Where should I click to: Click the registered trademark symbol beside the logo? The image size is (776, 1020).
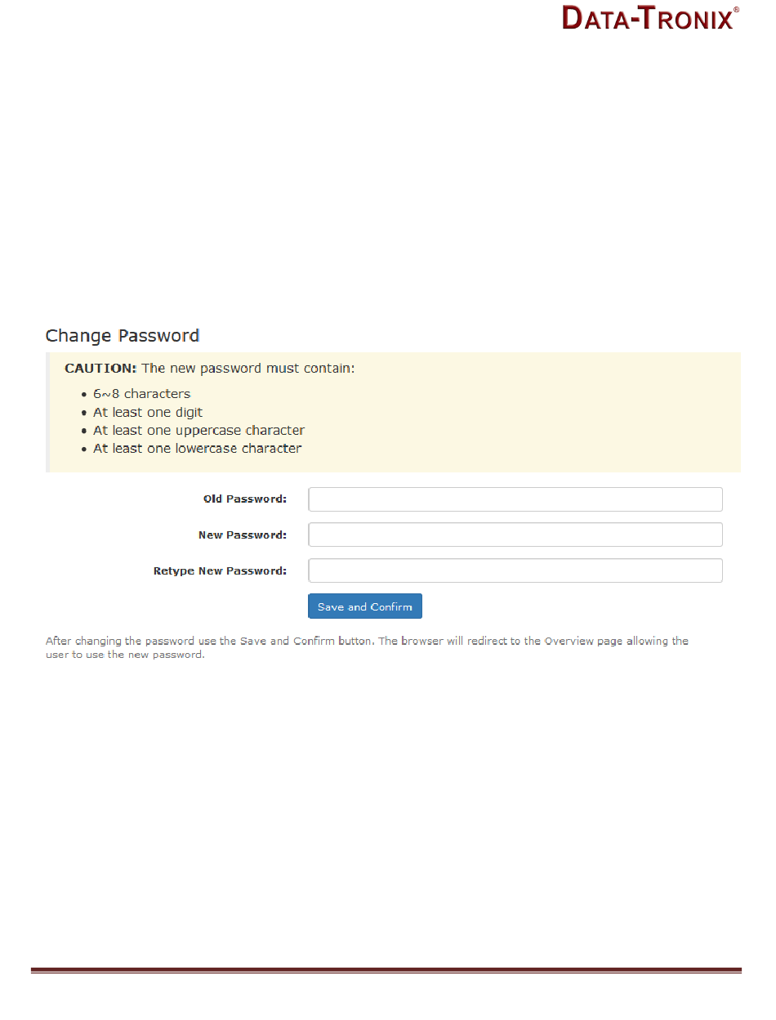pos(737,10)
